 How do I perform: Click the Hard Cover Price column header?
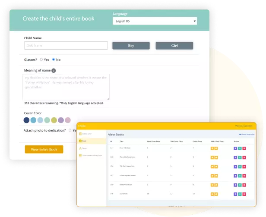[x=154, y=142]
